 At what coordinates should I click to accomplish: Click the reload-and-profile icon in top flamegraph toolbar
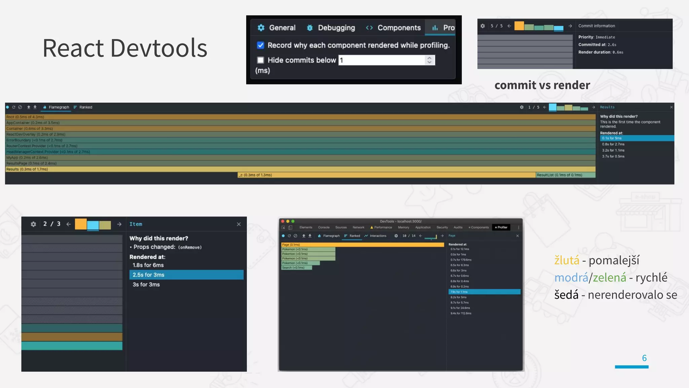pos(14,107)
